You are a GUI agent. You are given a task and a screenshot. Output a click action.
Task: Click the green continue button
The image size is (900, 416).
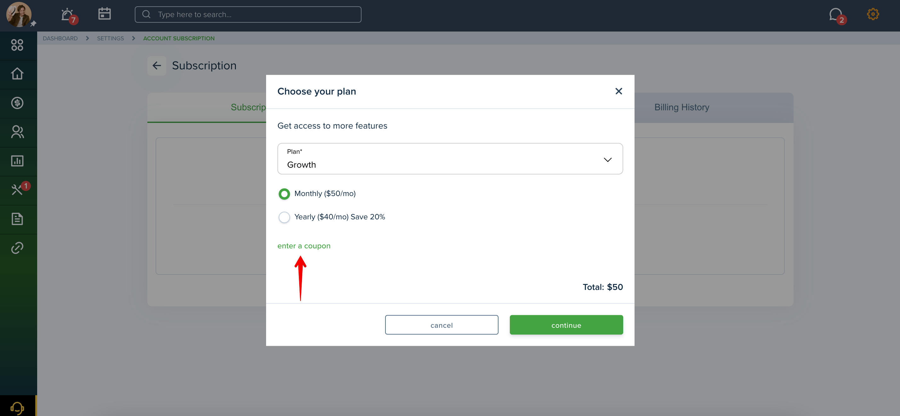point(566,325)
